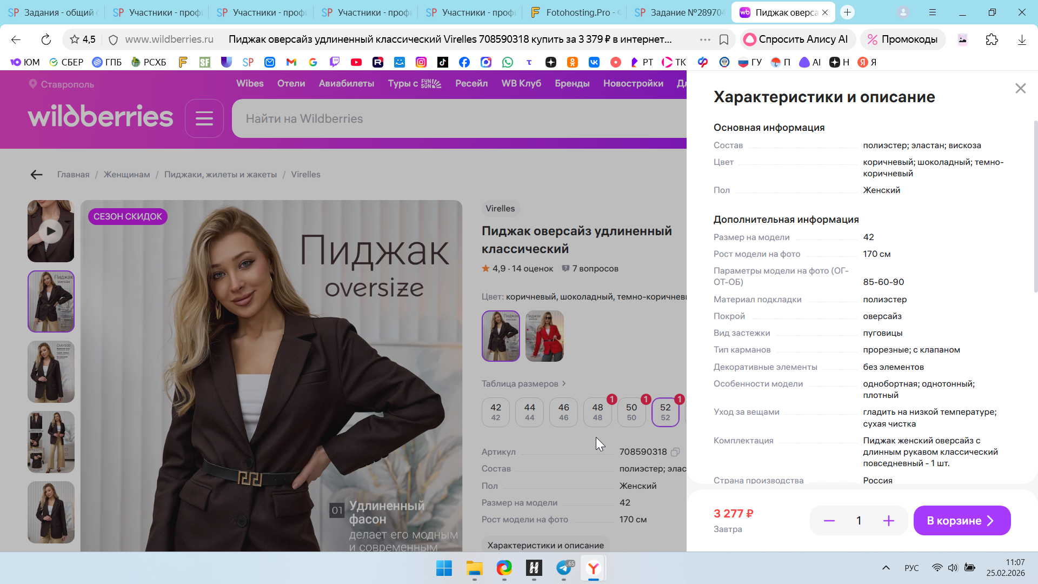Select size 52 option
The height and width of the screenshot is (584, 1038).
point(665,412)
